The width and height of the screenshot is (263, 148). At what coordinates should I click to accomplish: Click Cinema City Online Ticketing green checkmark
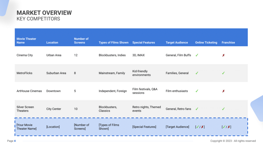tap(197, 55)
